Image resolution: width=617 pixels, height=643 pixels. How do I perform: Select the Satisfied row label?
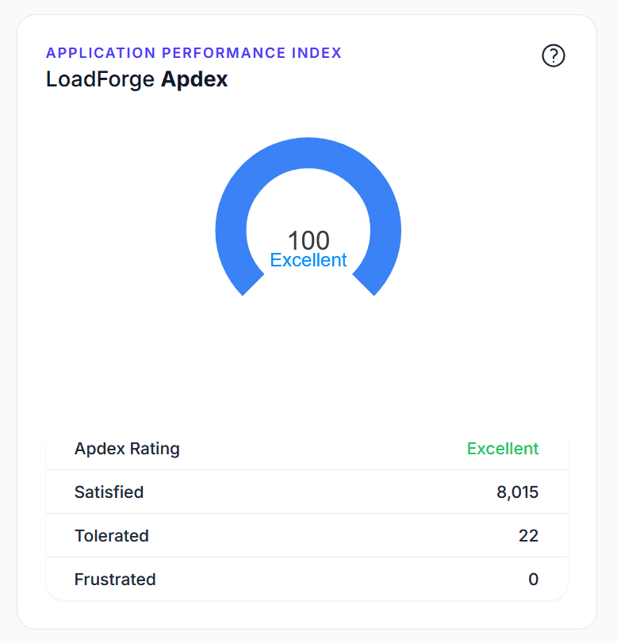coord(109,492)
